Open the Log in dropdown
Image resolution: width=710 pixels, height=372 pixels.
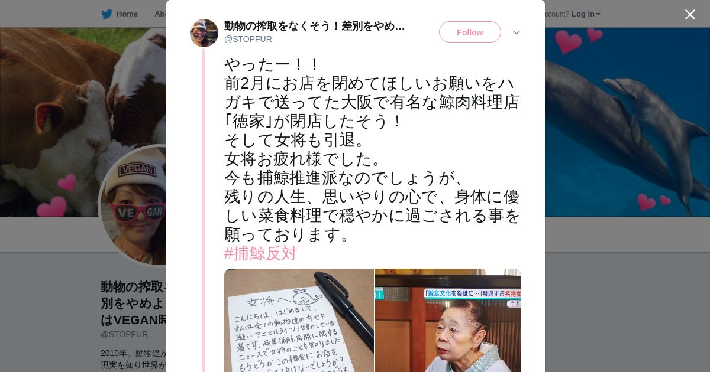pyautogui.click(x=586, y=14)
